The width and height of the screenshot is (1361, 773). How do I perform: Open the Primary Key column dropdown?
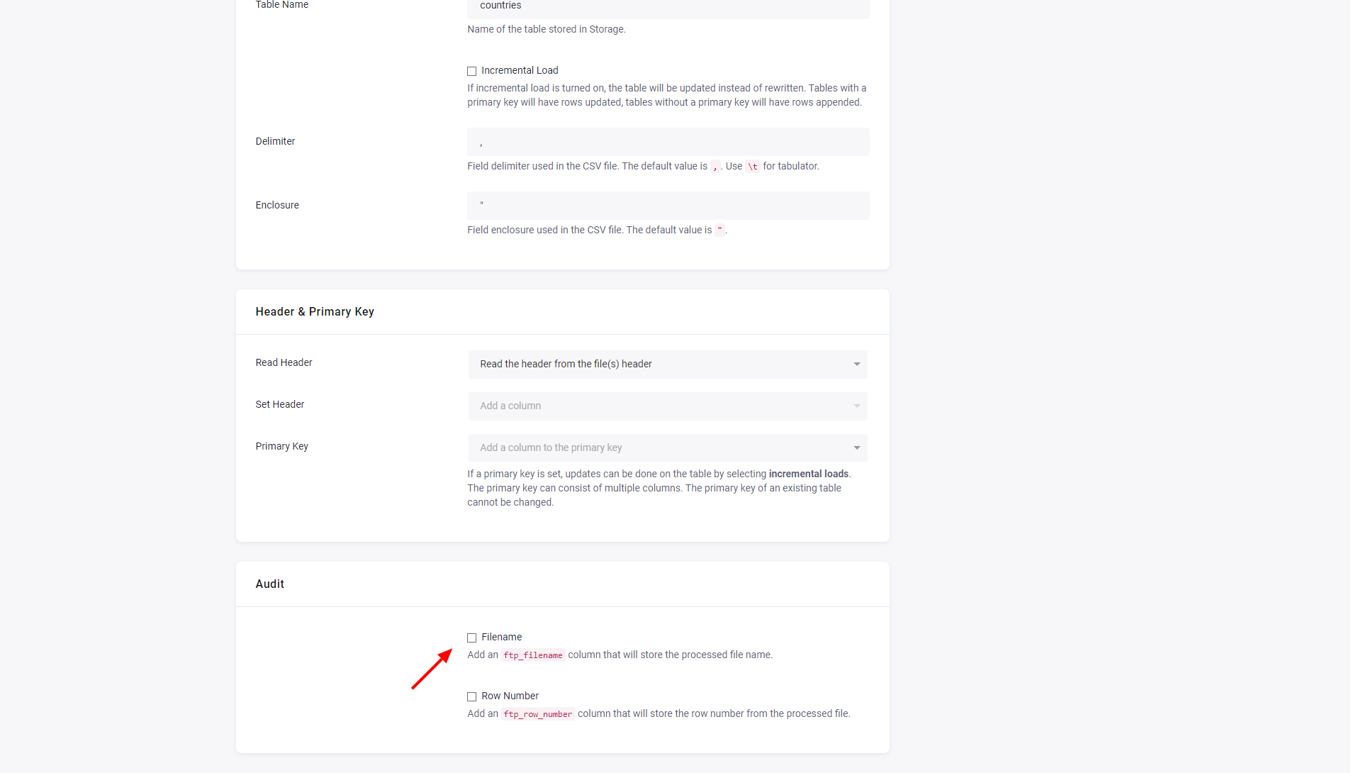coord(668,447)
